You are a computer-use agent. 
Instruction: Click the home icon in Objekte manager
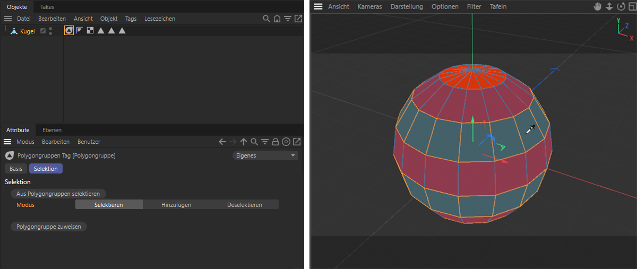(277, 19)
